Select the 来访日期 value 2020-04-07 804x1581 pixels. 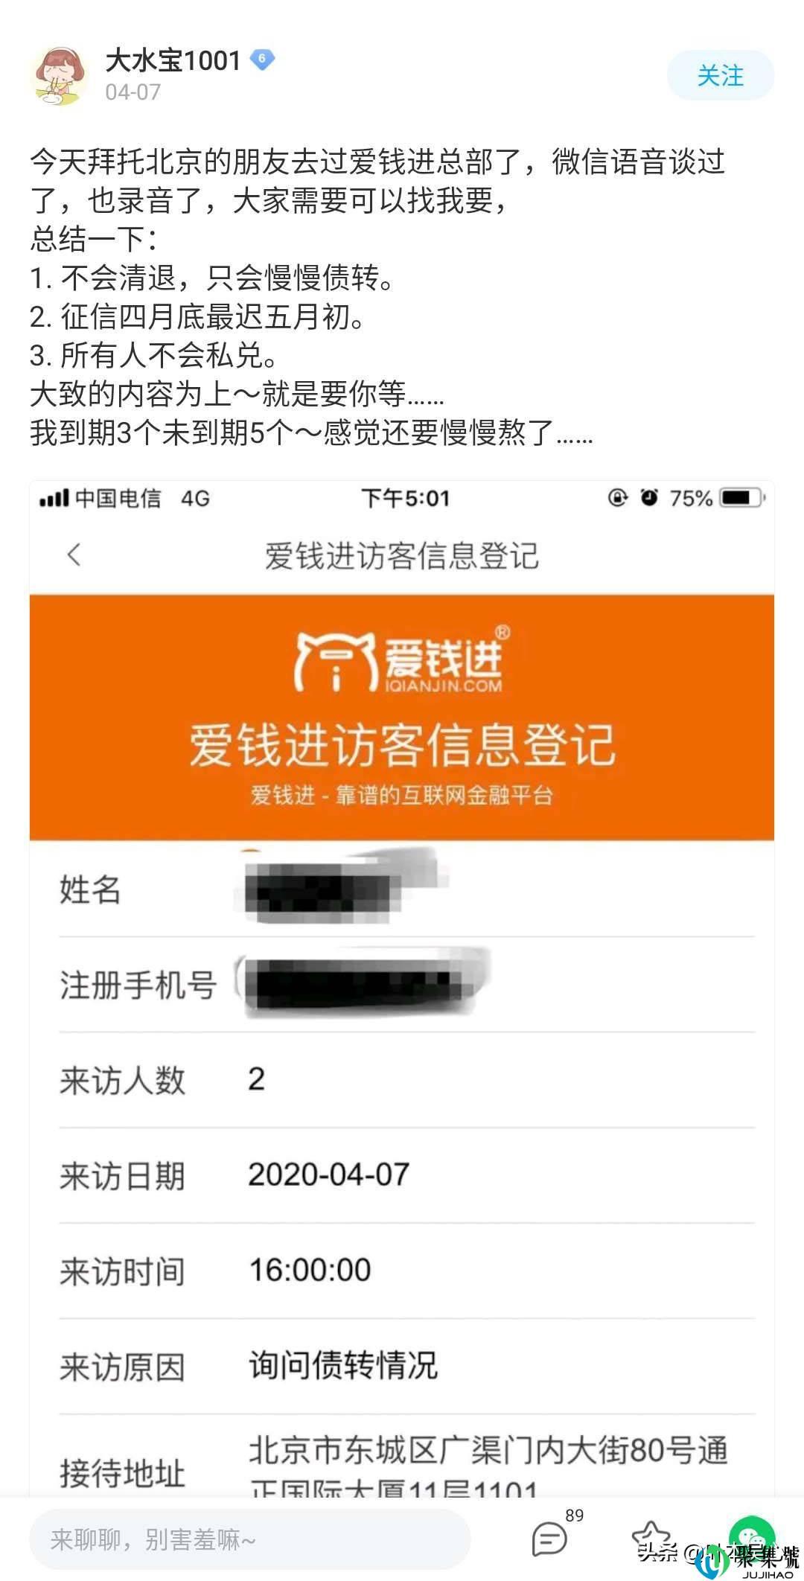click(329, 1175)
